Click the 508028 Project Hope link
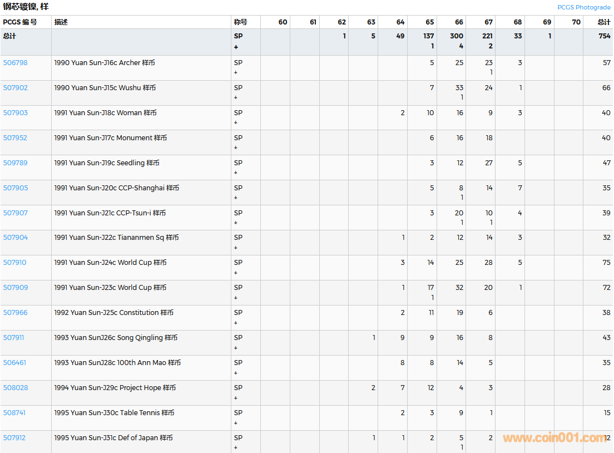The image size is (614, 453). 15,388
